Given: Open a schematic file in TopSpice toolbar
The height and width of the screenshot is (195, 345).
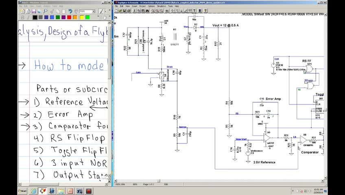Looking at the screenshot, I should pos(121,11).
